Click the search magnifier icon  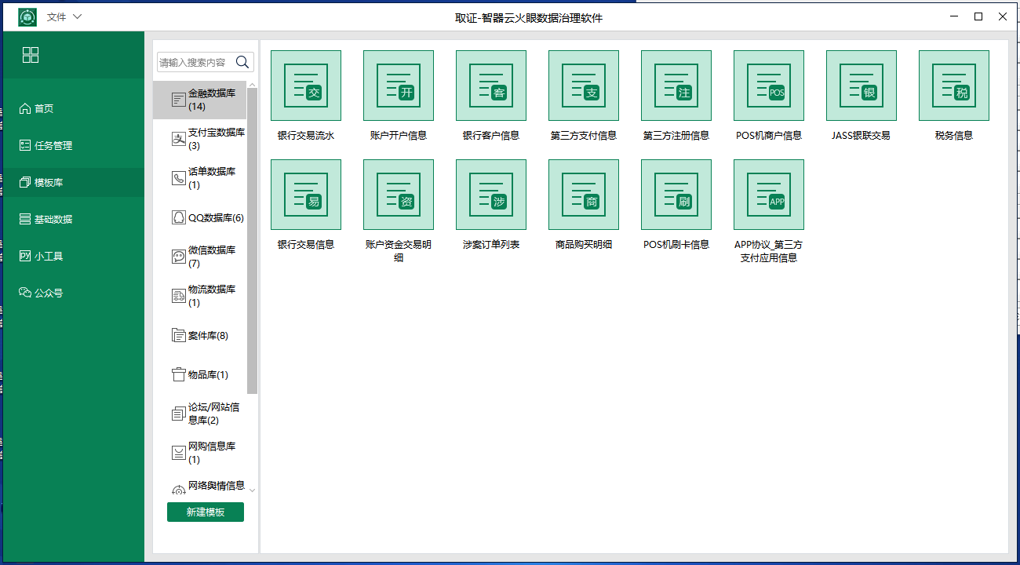coord(242,62)
